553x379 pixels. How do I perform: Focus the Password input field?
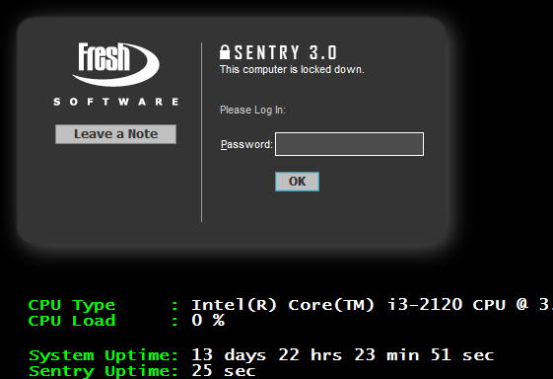(349, 144)
